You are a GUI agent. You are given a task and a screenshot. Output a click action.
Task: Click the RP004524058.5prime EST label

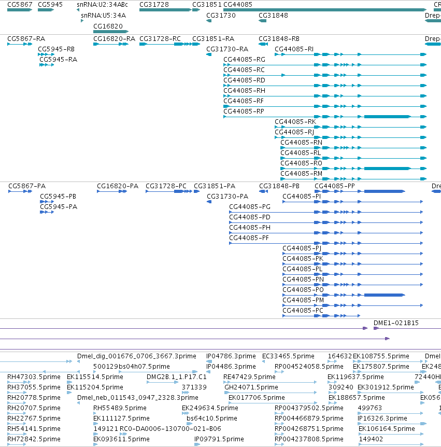tap(309, 367)
